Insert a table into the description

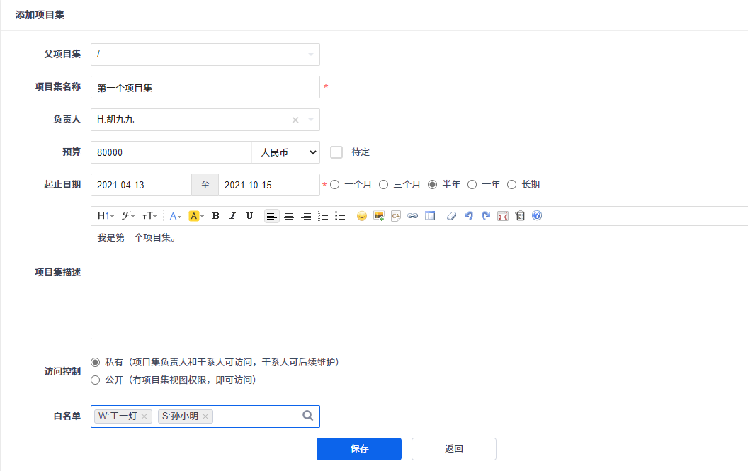(x=429, y=216)
